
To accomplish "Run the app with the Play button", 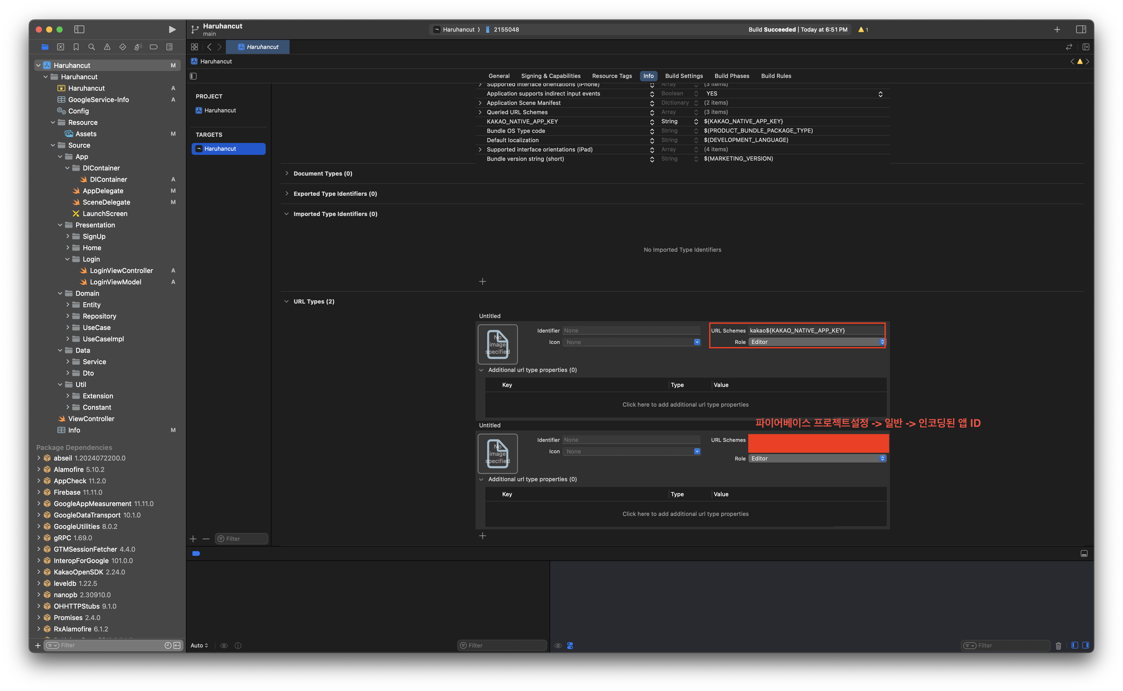I will [x=172, y=29].
